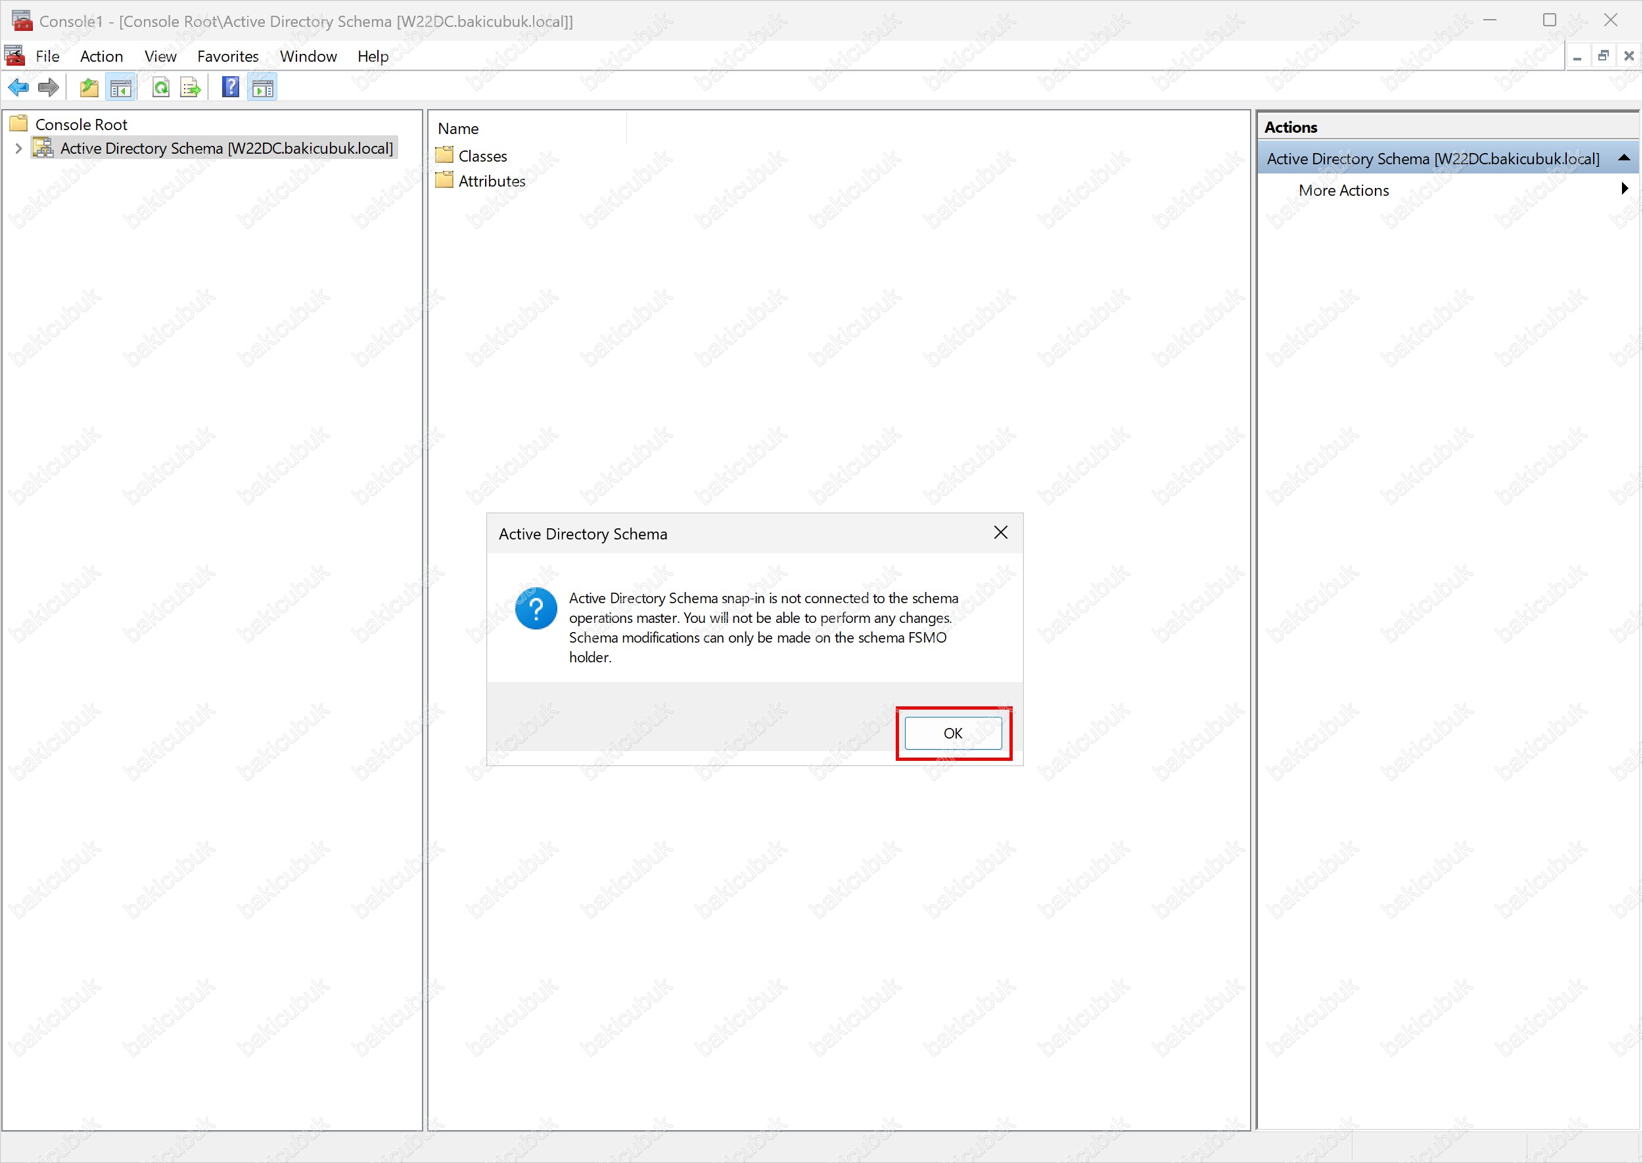
Task: Select Console Root in the tree
Action: (81, 124)
